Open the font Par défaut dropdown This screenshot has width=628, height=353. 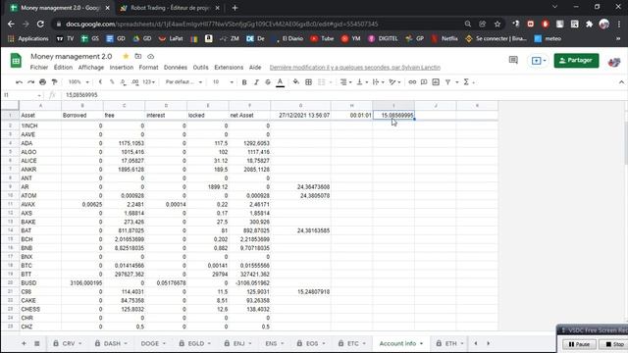click(x=183, y=82)
